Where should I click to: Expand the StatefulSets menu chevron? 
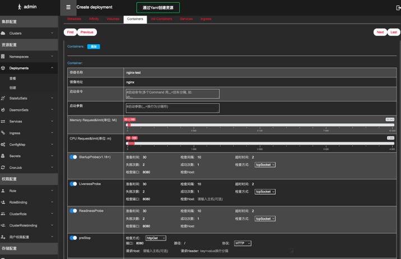(52, 98)
